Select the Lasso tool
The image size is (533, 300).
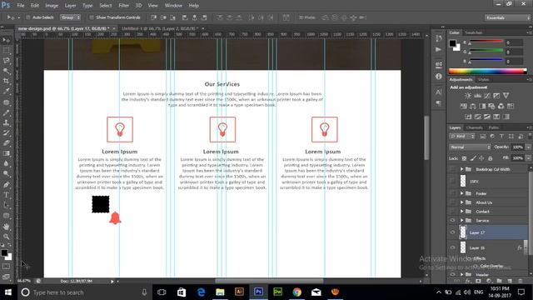[x=6, y=61]
